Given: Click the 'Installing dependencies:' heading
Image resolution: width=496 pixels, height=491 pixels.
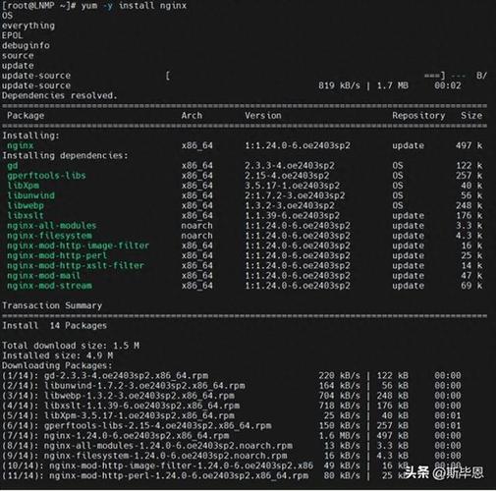Looking at the screenshot, I should (x=65, y=155).
